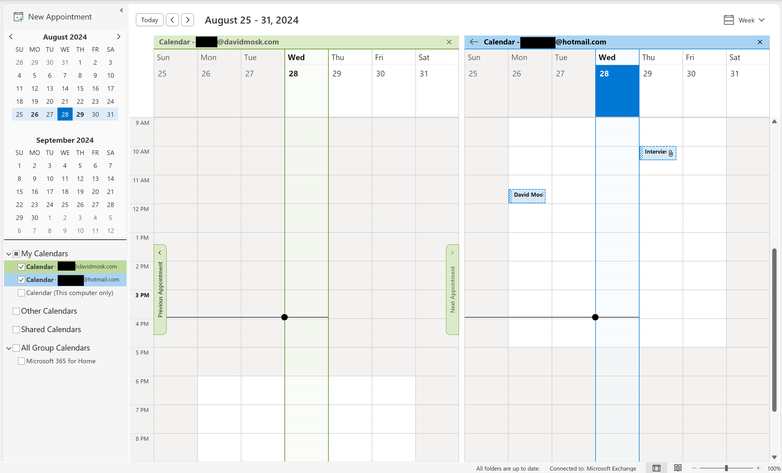Screen dimensions: 782x473
Task: Click the back navigation arrow icon
Action: (474, 41)
